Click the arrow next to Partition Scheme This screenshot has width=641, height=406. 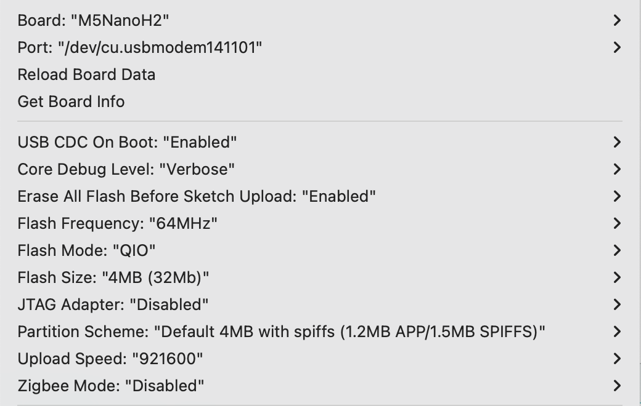pyautogui.click(x=617, y=332)
